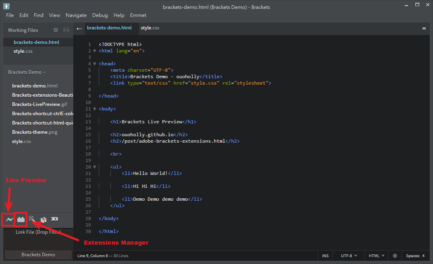
Task: Click the Brackets Demo button at sidebar bottom
Action: [38, 254]
